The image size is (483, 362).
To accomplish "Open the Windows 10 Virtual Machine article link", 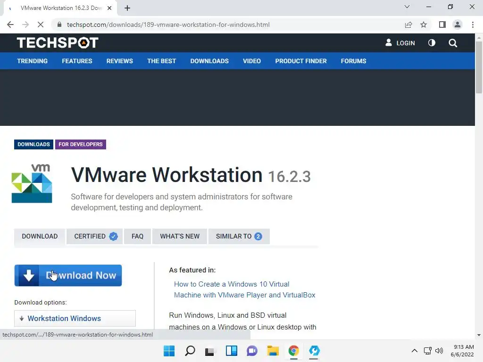I will coord(245,289).
